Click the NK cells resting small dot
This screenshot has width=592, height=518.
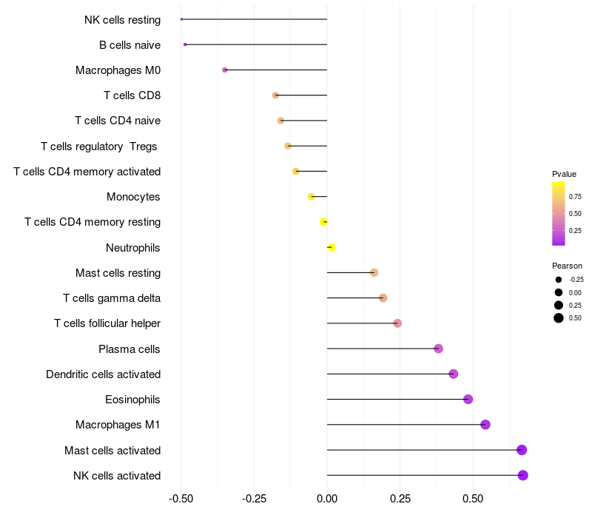click(x=181, y=19)
